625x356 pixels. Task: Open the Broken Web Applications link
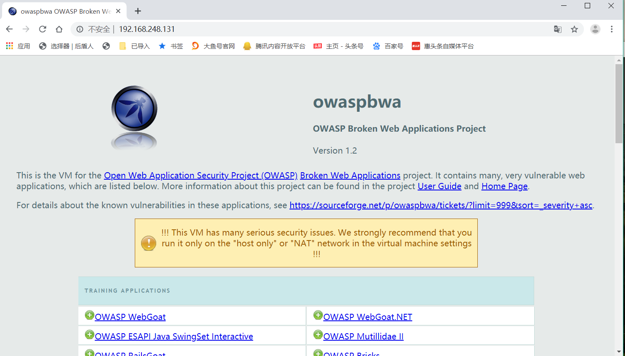[350, 176]
